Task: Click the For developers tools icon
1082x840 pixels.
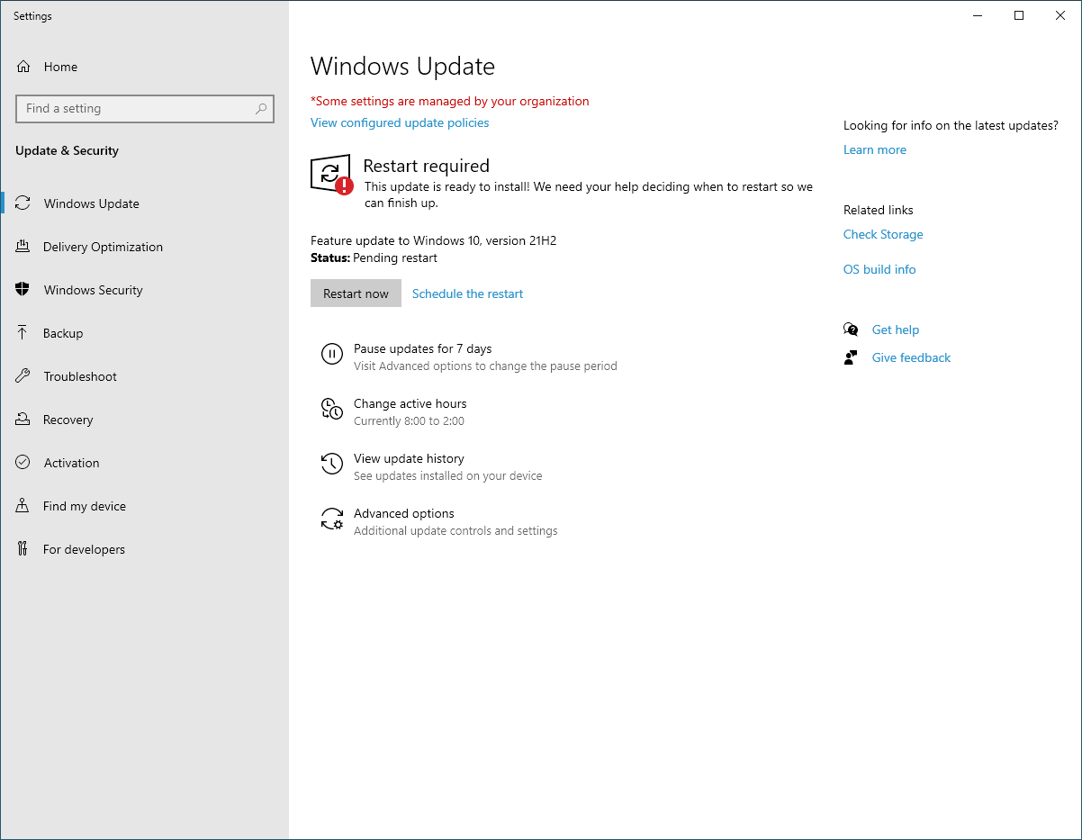Action: pos(23,549)
